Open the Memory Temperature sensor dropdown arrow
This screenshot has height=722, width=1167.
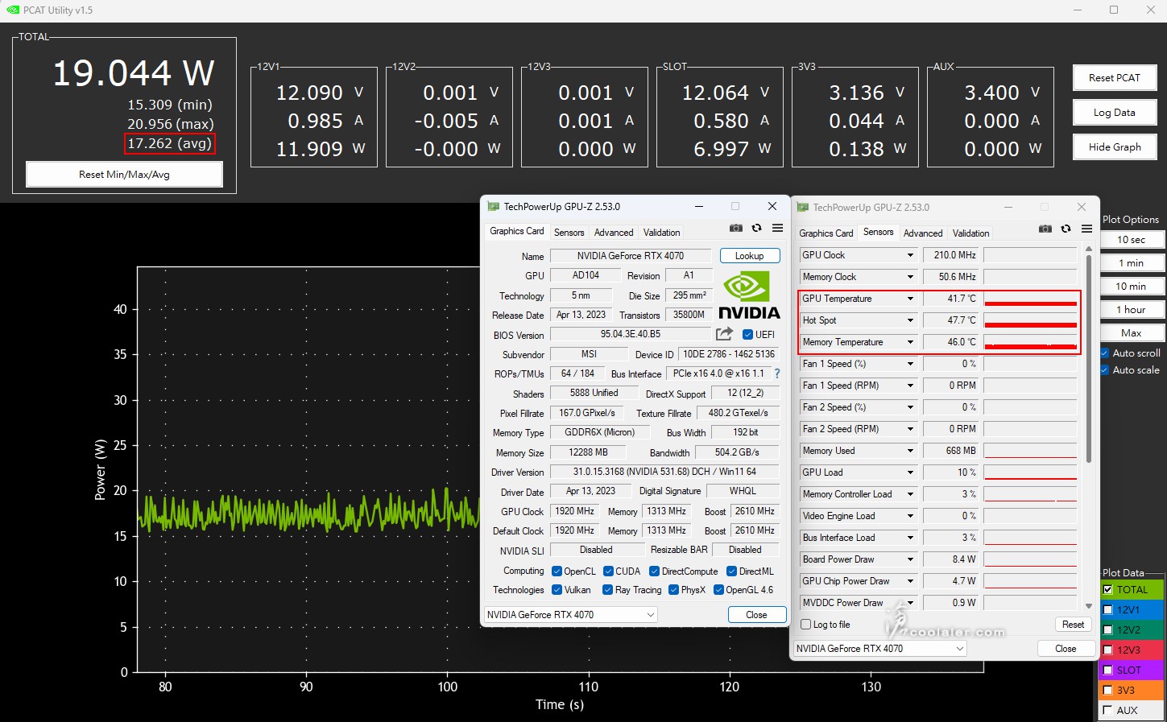(910, 342)
